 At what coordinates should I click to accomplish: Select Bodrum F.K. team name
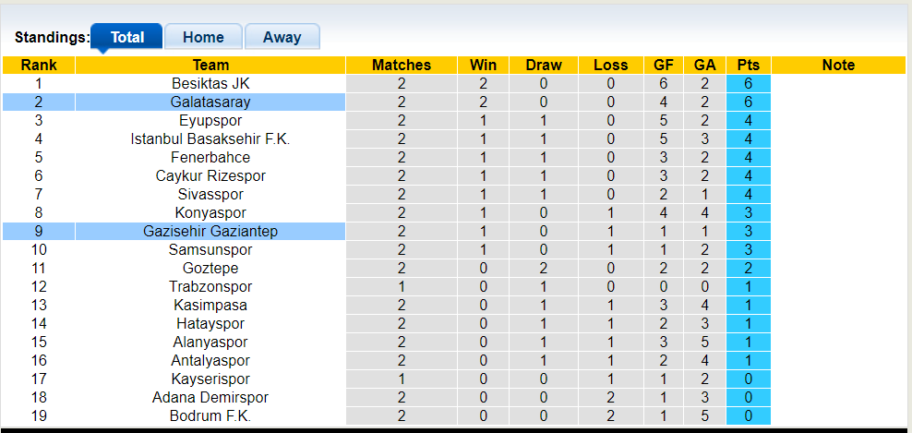click(210, 415)
